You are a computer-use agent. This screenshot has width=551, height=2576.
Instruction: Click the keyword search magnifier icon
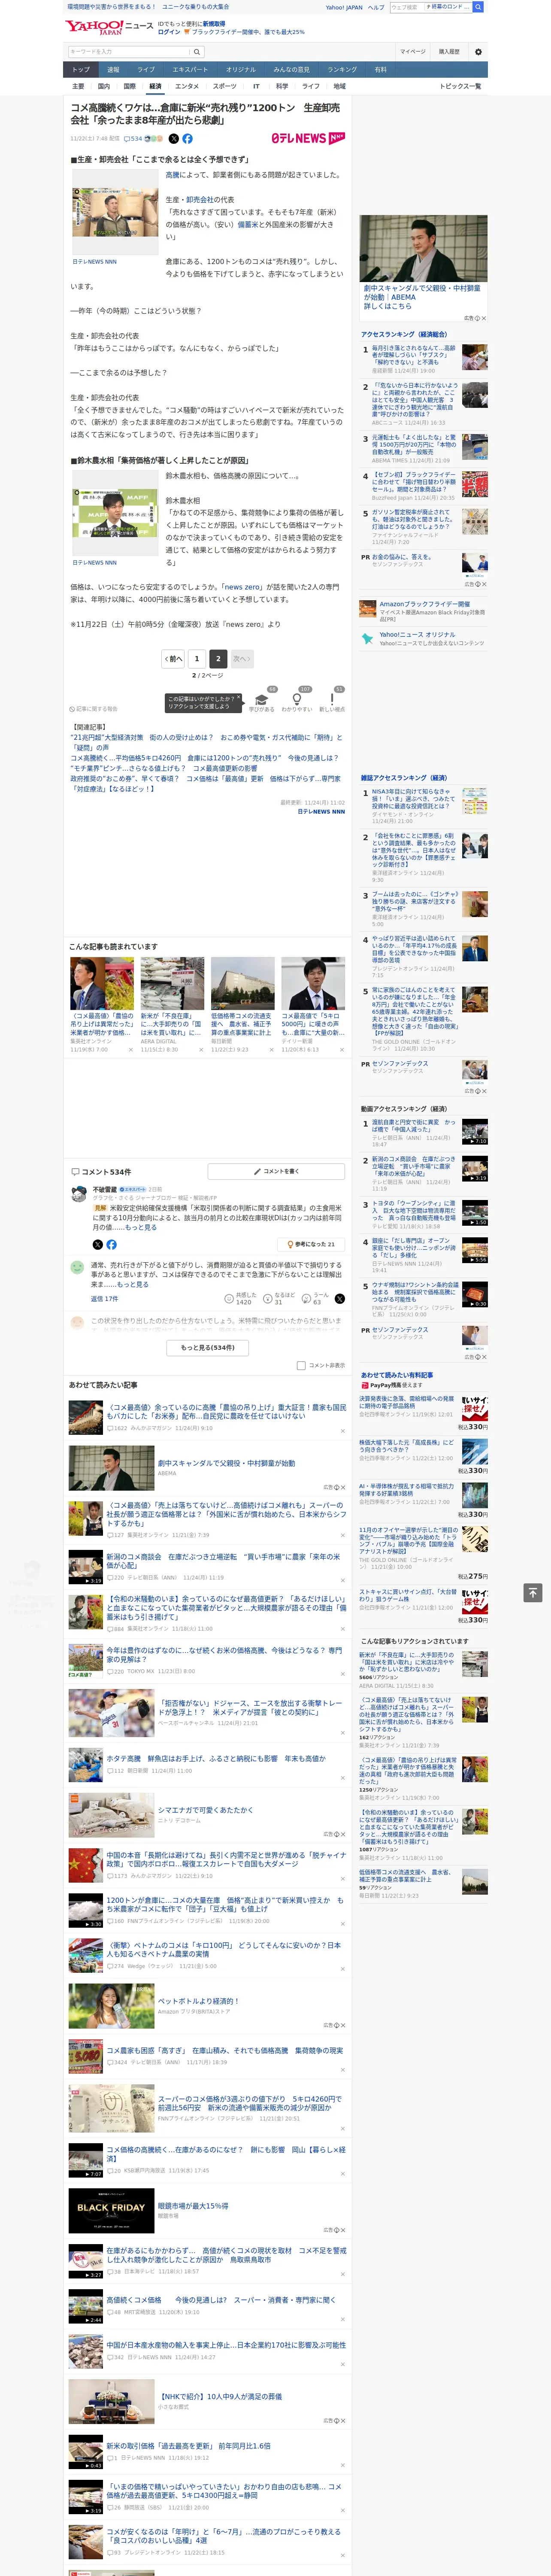pos(196,52)
